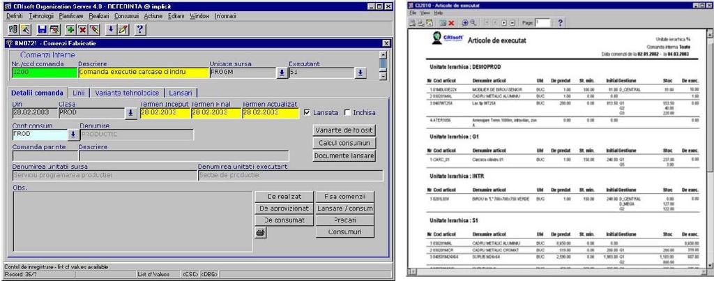This screenshot has width=714, height=281.
Task: Delete the record with the red X toolbar icon
Action: [x=82, y=29]
